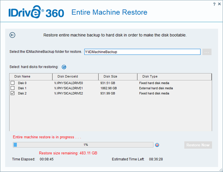Select the Disk 2 name label
The height and width of the screenshot is (172, 223).
point(22,93)
